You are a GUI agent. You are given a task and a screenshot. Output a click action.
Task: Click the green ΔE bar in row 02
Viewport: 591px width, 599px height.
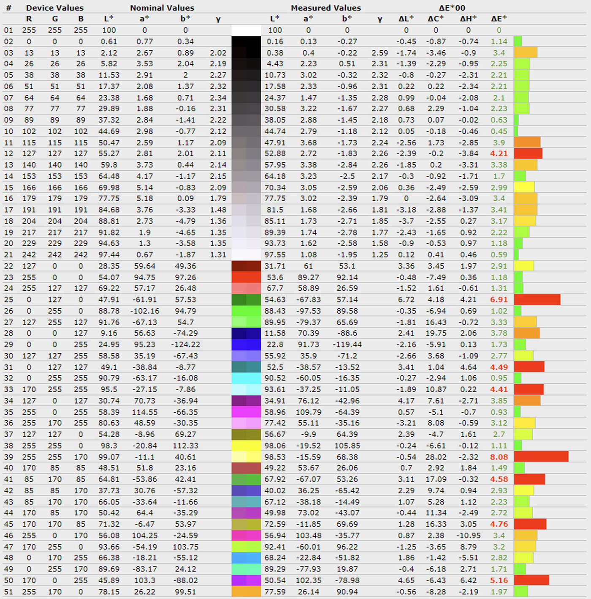(518, 41)
